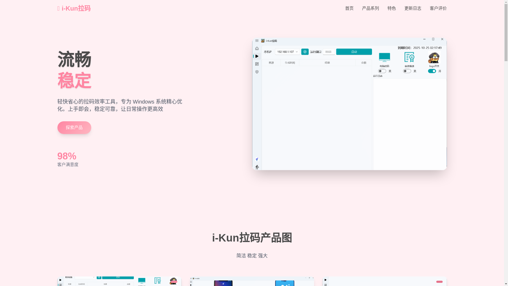Click the teal 启动 button
508x286 pixels.
tap(354, 52)
